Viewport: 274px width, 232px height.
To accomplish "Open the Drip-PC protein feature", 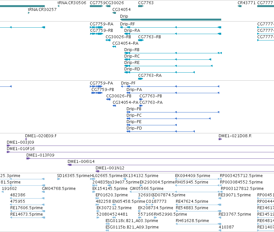I will pos(168,119).
